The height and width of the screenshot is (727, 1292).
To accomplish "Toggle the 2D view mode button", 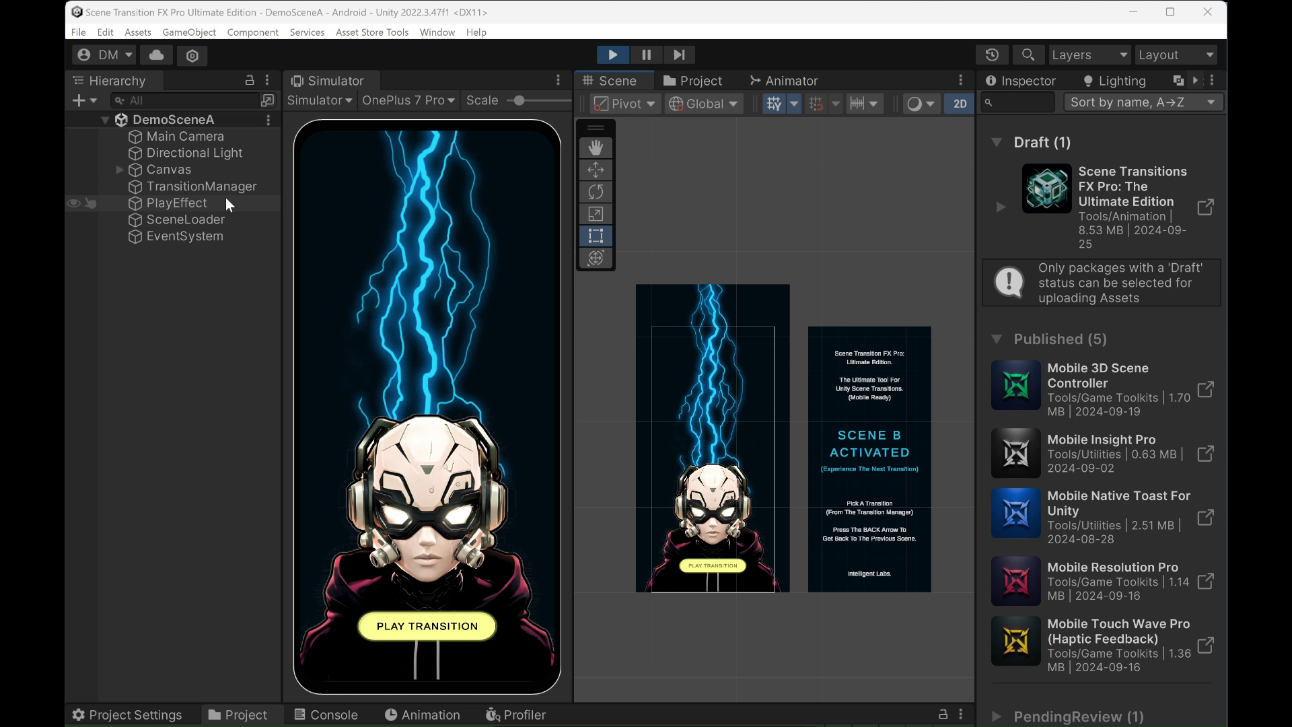I will (x=960, y=104).
